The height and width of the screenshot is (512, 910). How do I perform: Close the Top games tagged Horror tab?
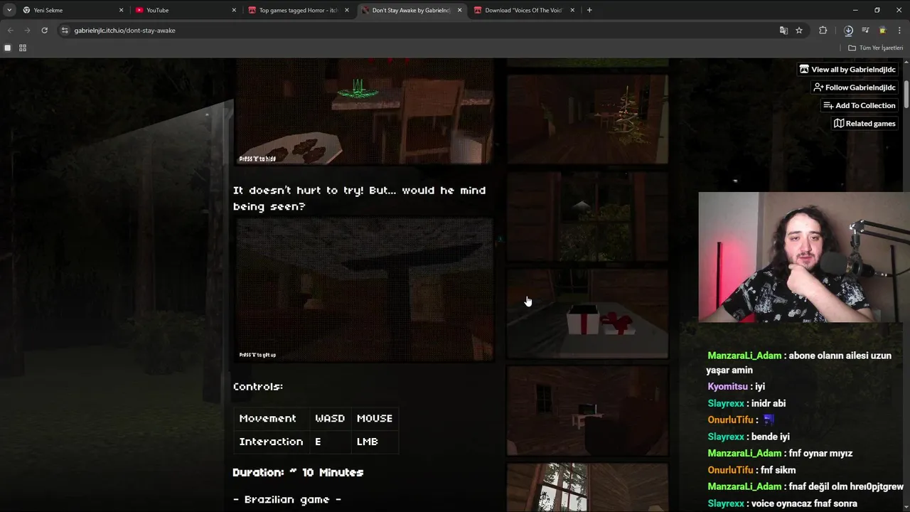click(347, 10)
